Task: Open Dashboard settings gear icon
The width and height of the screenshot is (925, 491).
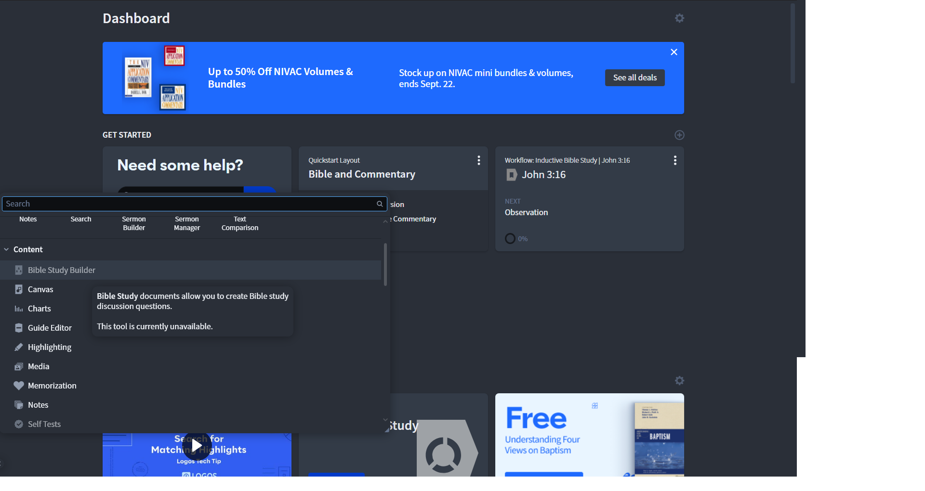Action: [x=679, y=18]
